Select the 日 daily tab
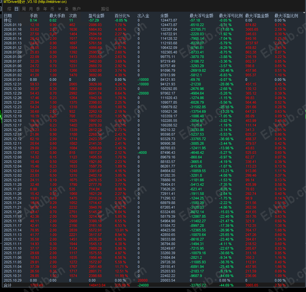Viewport: 306px width, 292px height. pos(17,9)
